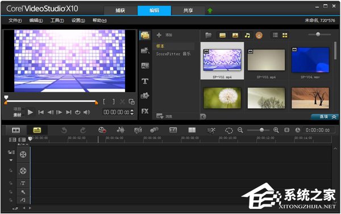
Task: Step to next frame
Action: pyautogui.click(x=59, y=112)
